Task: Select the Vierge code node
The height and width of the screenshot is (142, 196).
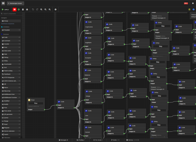Action: click(93, 96)
